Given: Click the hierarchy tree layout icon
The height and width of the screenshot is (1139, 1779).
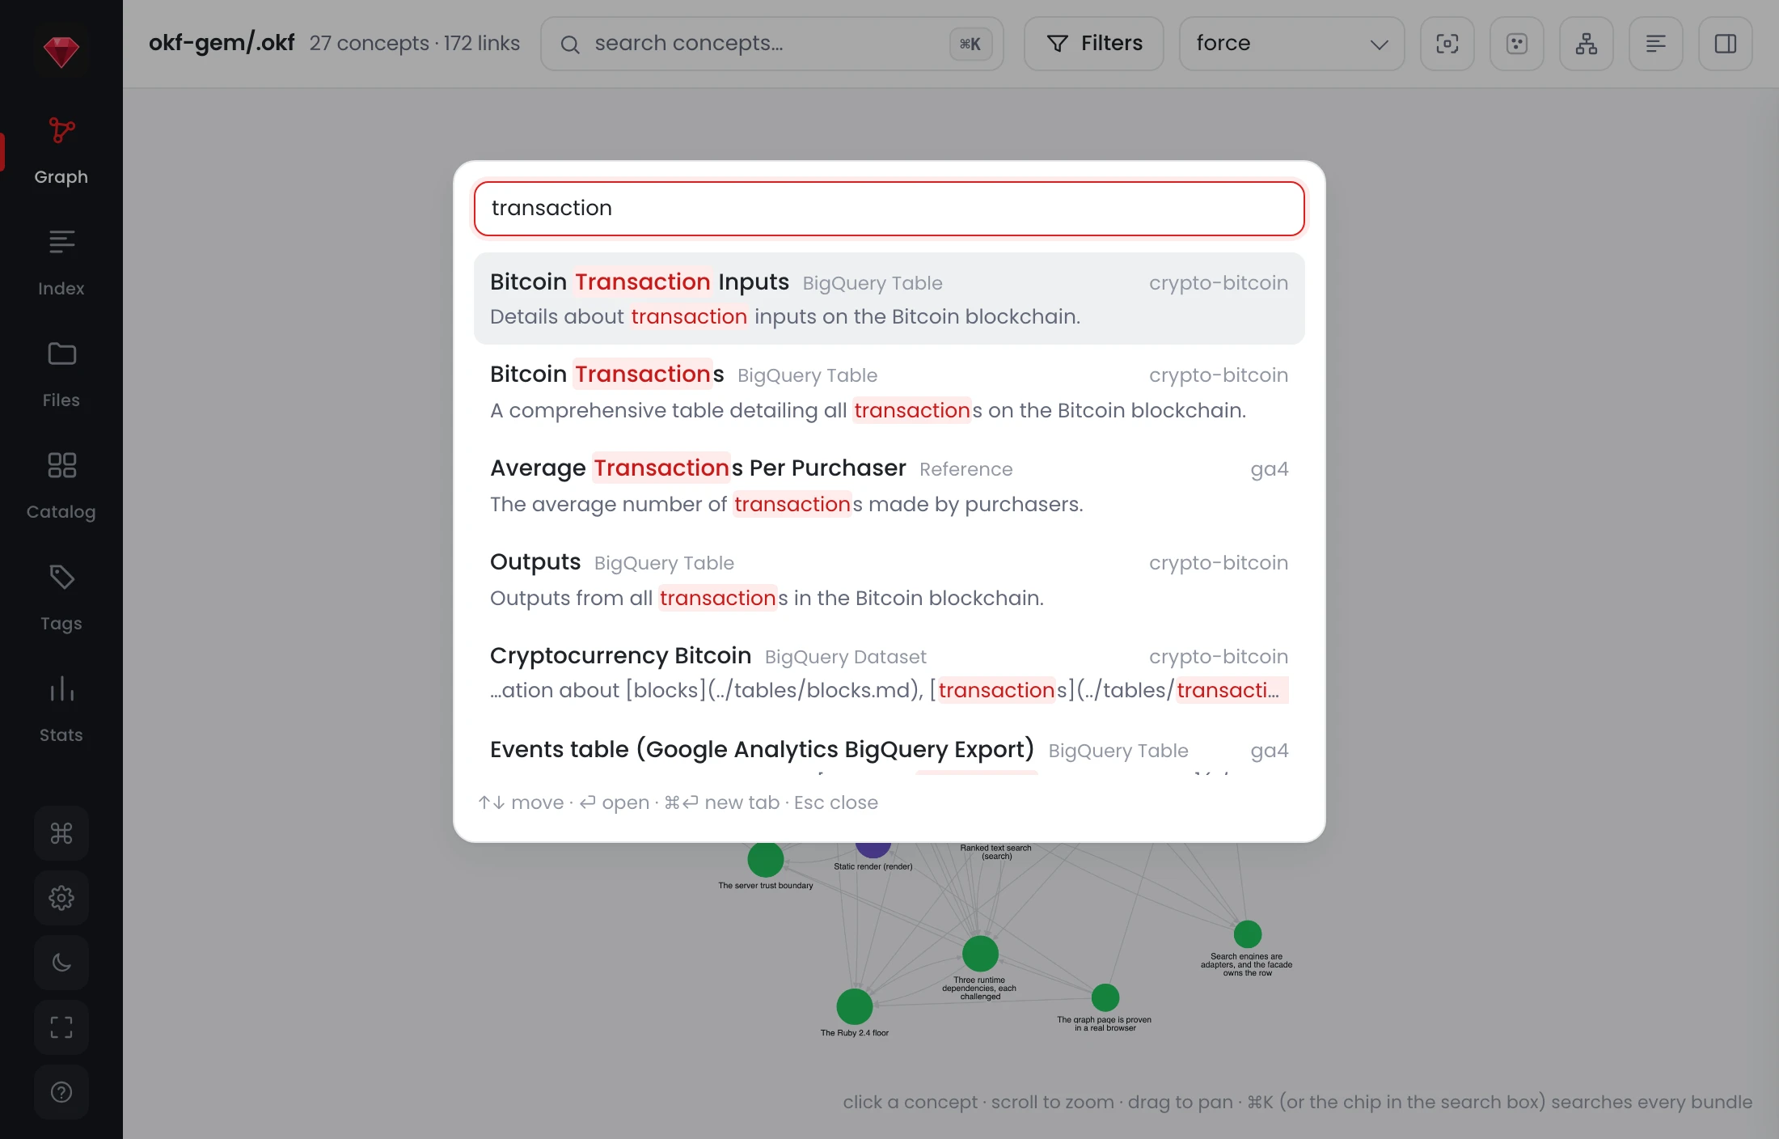Looking at the screenshot, I should click(1587, 44).
